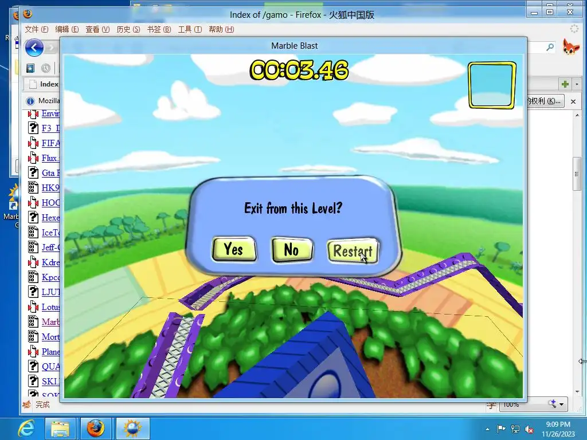587x440 pixels.
Task: Click the unknown-file icon beside QUA
Action: tap(33, 366)
